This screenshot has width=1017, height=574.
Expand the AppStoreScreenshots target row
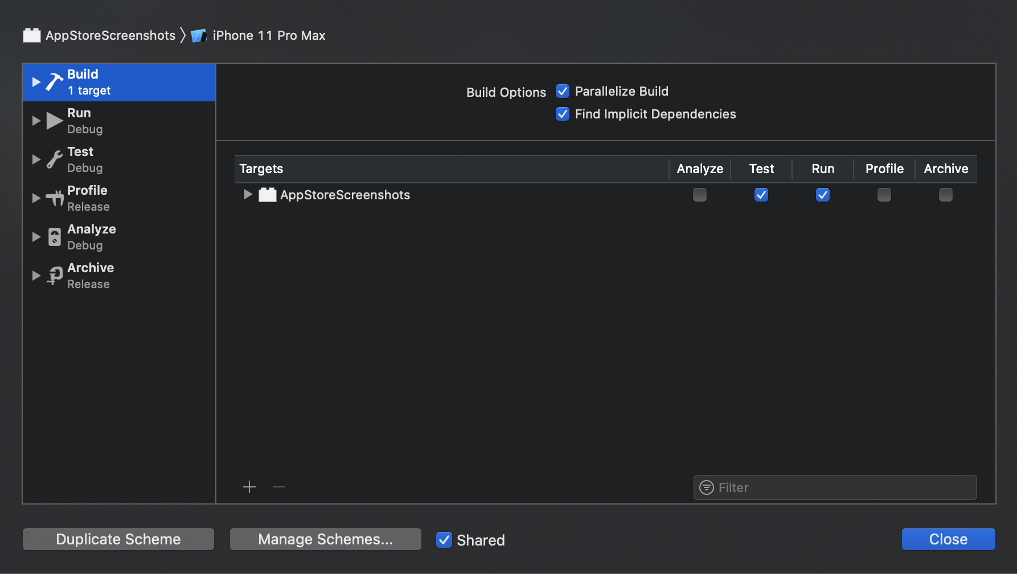click(x=248, y=195)
